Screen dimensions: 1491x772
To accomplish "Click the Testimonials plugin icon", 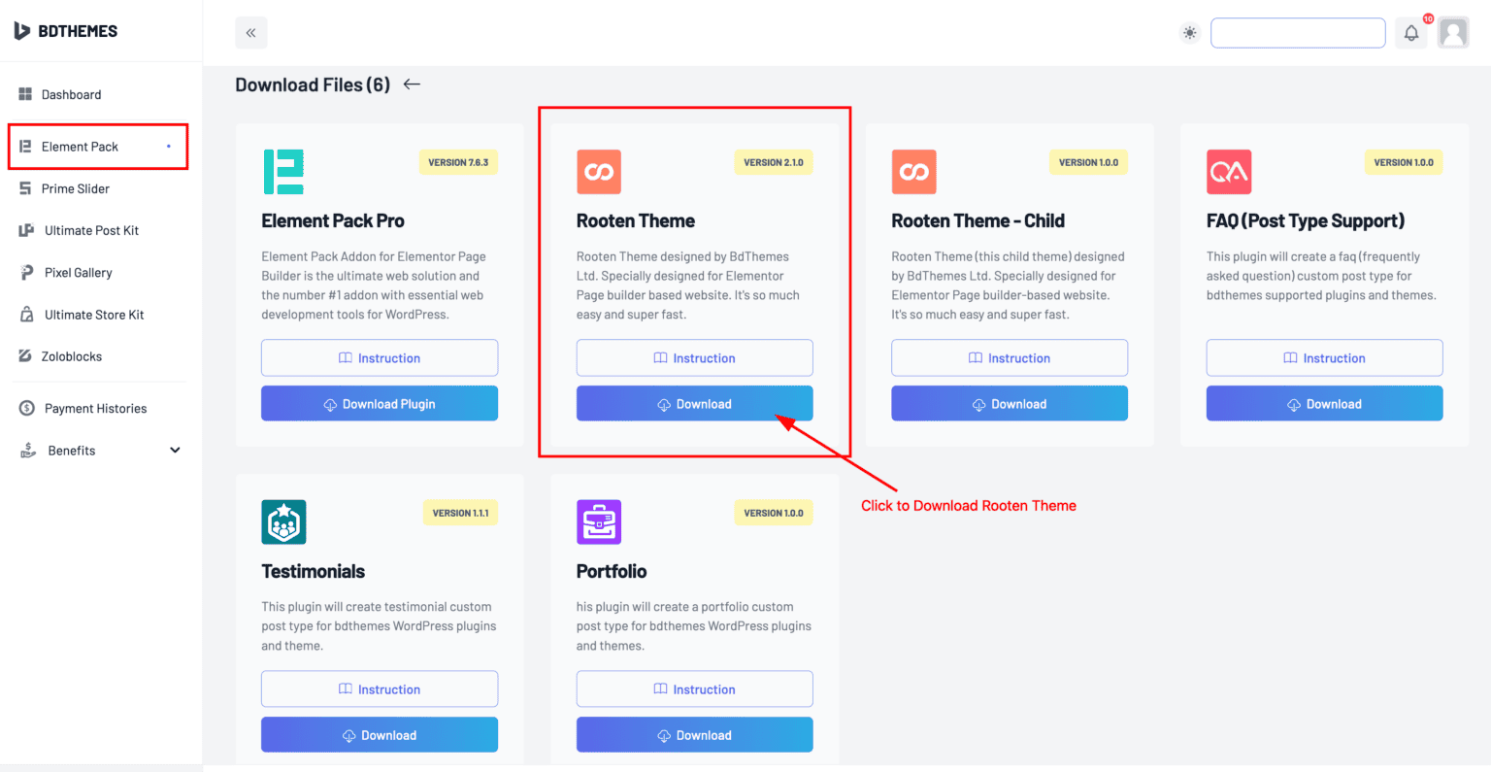I will pyautogui.click(x=283, y=521).
